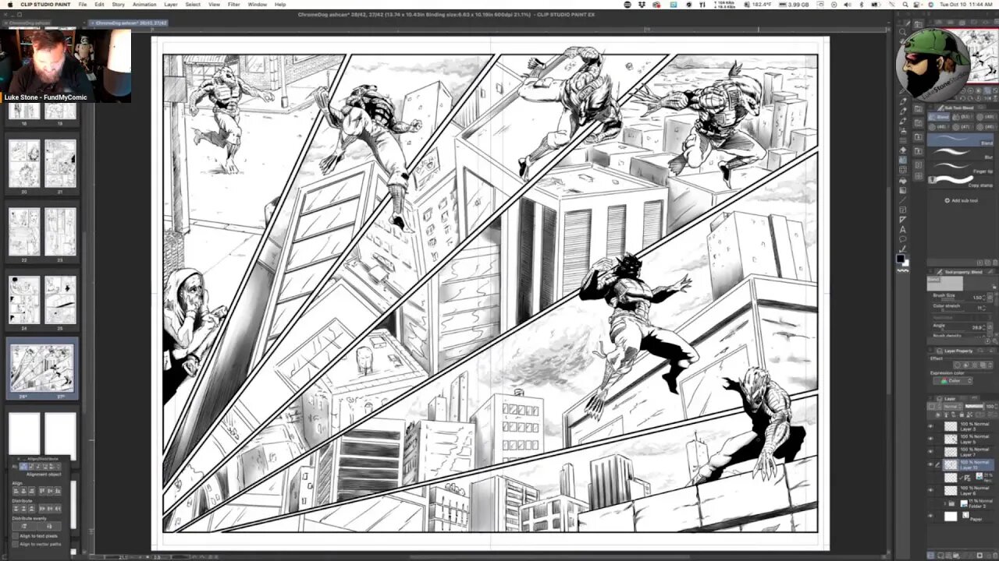Image resolution: width=999 pixels, height=561 pixels.
Task: Select the Decoration tool
Action: [x=903, y=141]
